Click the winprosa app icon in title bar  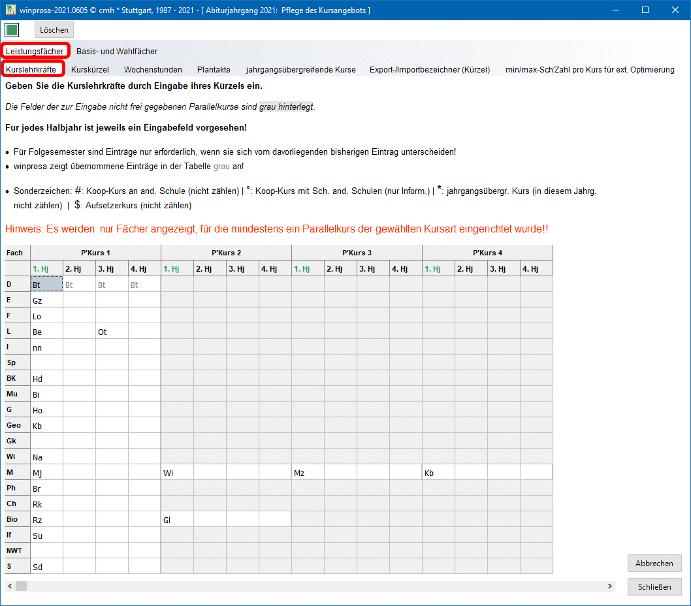point(10,10)
